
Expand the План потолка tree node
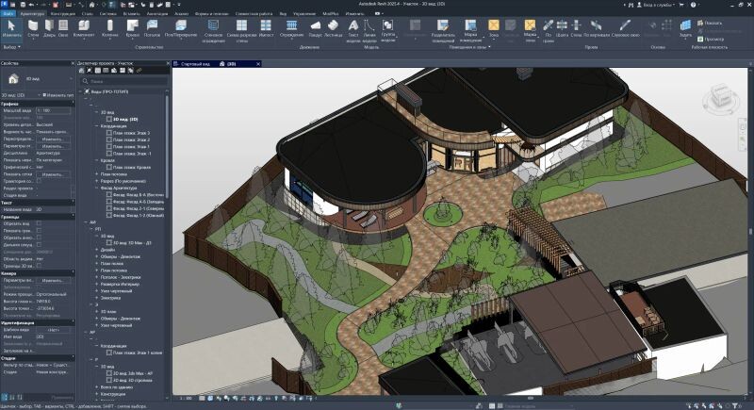[97, 174]
